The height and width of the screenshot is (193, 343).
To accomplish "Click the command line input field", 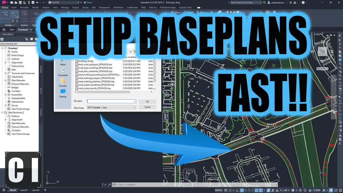I will (194, 185).
